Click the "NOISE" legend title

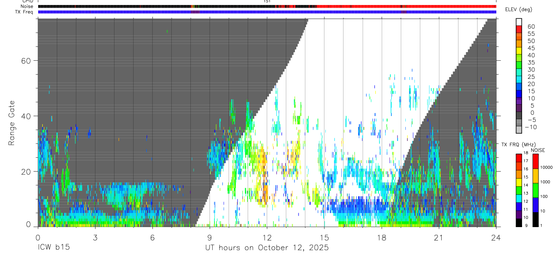pyautogui.click(x=538, y=150)
